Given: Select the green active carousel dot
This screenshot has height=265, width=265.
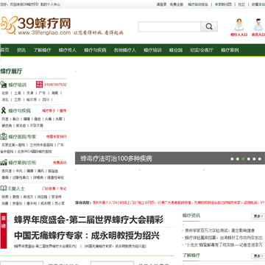Looking at the screenshot, I should pos(243,159).
